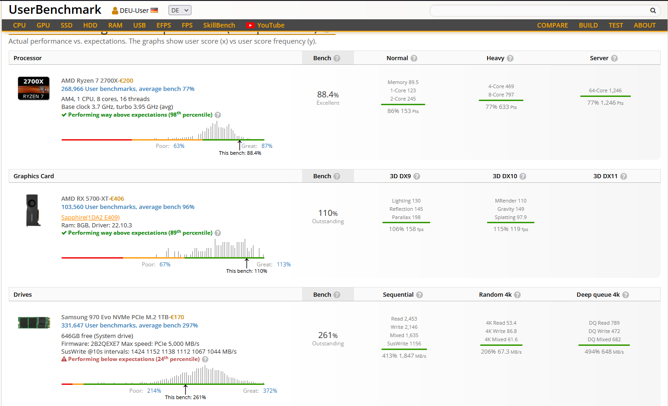Open help icon next to Graphics Card Bench
This screenshot has height=406, width=668.
337,176
